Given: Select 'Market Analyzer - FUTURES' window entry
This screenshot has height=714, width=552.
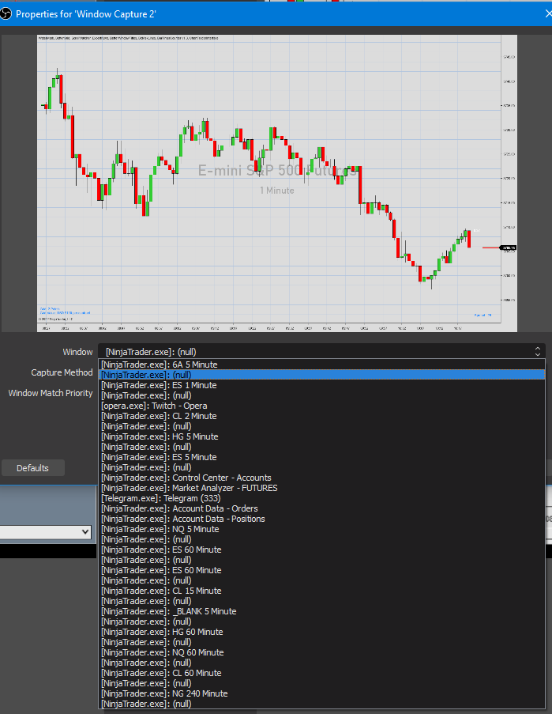Looking at the screenshot, I should tap(321, 488).
